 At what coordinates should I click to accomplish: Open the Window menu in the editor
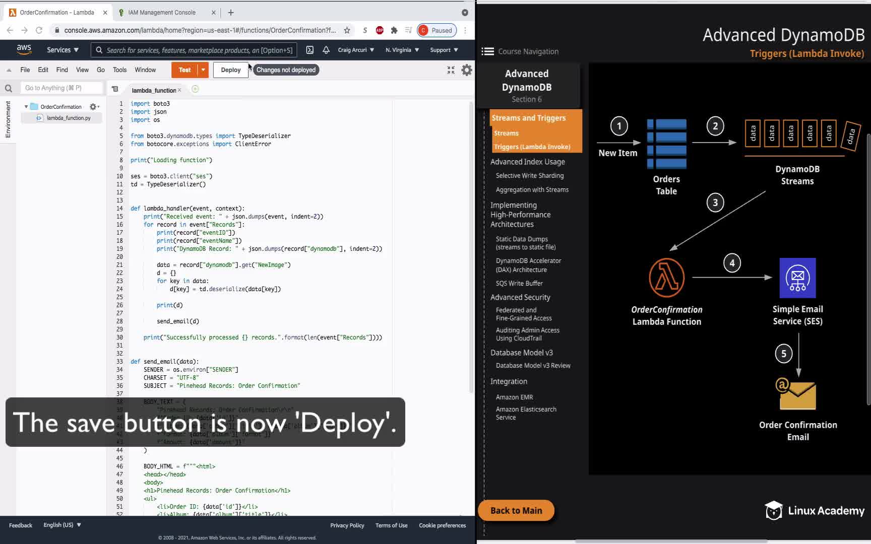pos(145,70)
